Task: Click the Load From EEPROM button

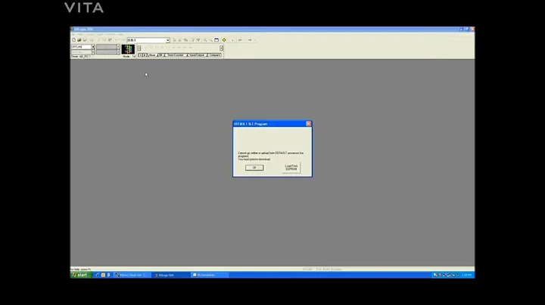Action: click(291, 168)
